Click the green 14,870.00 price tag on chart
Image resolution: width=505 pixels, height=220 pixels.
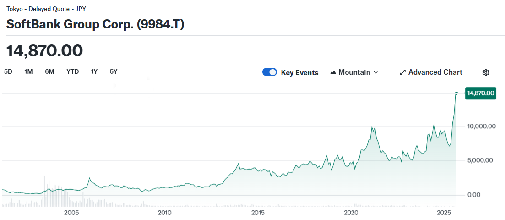point(481,93)
